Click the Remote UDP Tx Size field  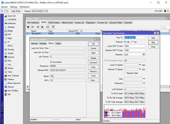135,50
